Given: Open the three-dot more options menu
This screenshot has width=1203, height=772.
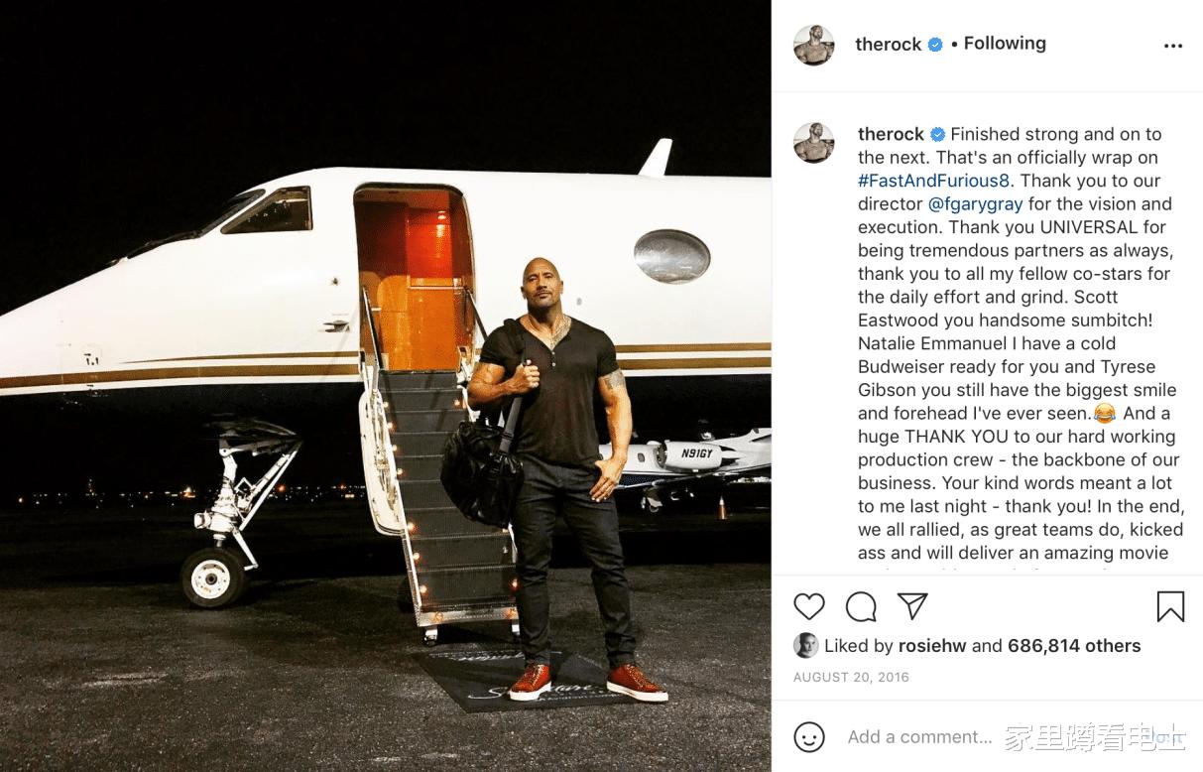Looking at the screenshot, I should [1173, 46].
